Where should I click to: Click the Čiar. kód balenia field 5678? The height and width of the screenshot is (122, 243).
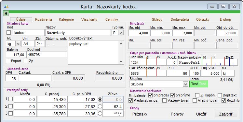pyautogui.click(x=148, y=73)
